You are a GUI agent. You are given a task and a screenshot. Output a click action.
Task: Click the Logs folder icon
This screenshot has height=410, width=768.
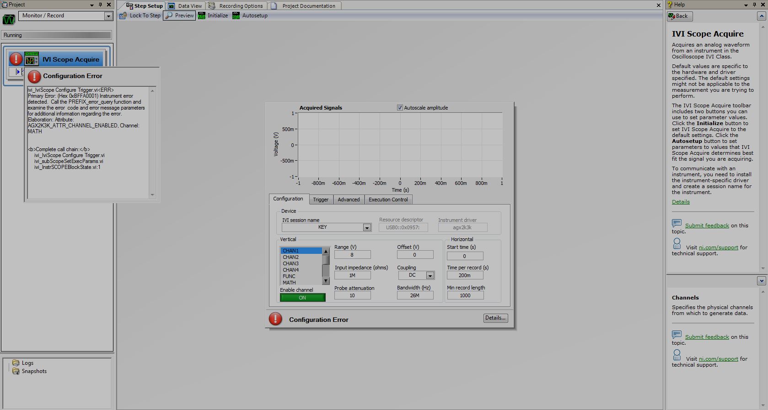pos(16,363)
